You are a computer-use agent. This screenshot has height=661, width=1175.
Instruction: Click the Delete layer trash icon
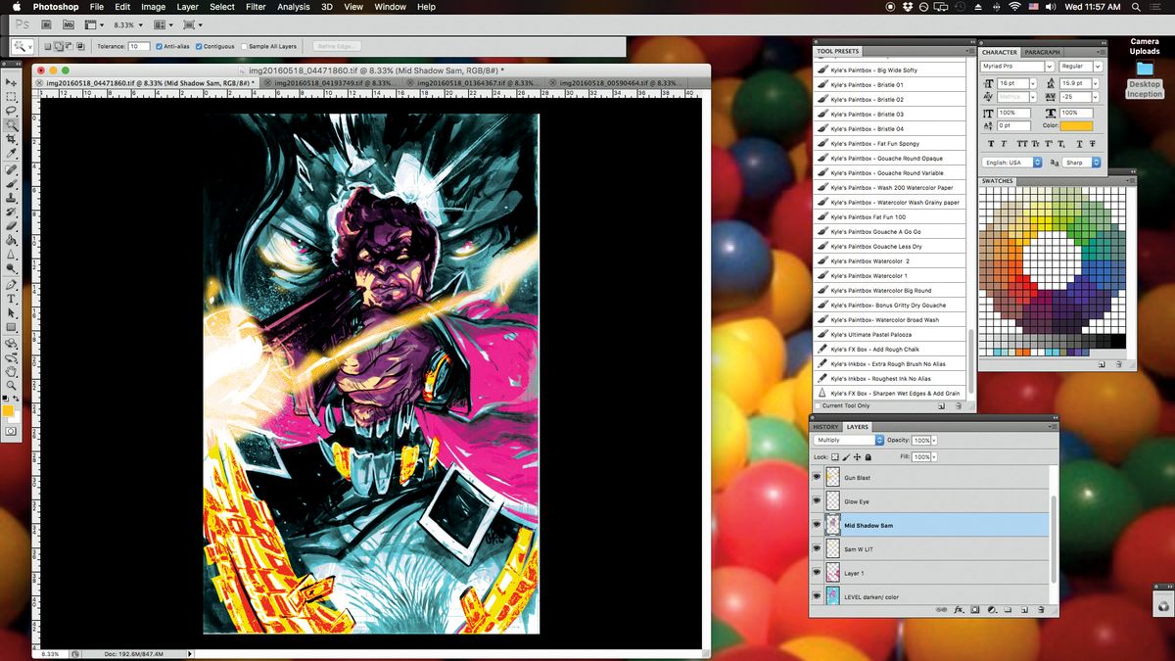1040,609
